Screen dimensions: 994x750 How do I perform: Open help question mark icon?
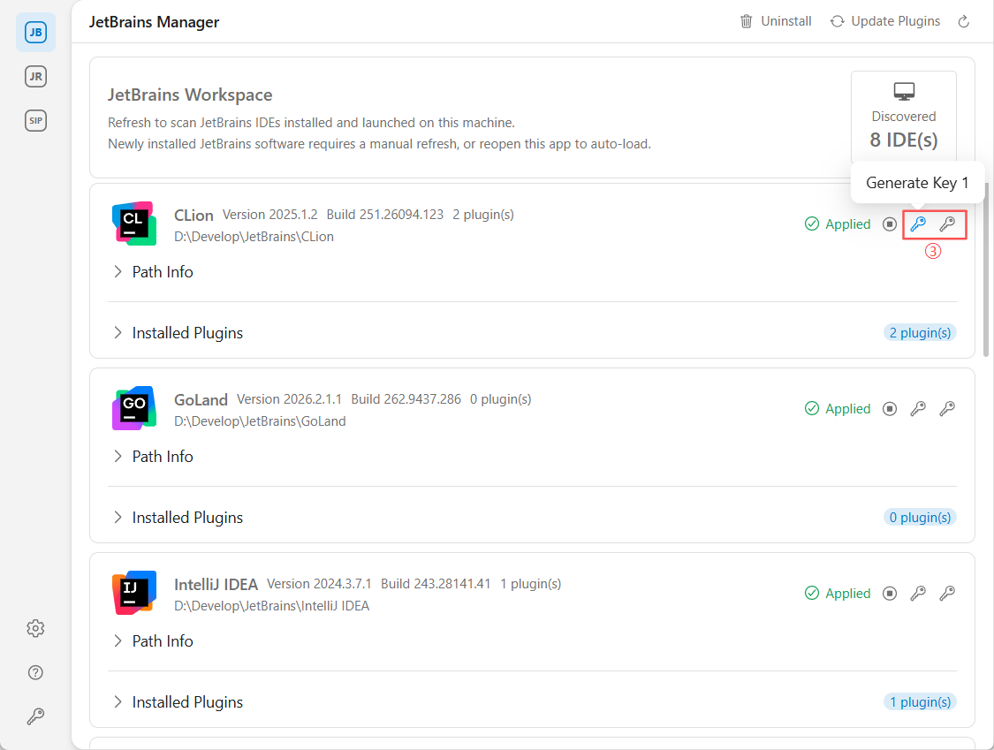click(35, 672)
